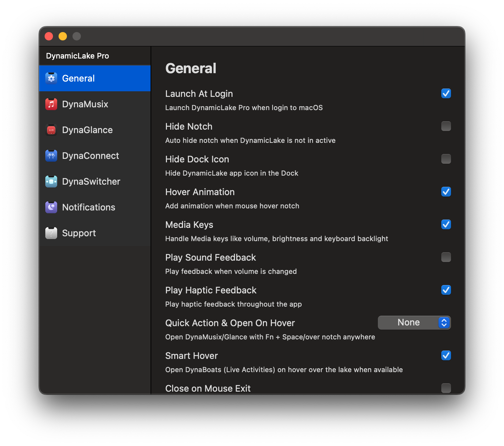Disable the Launch At Login checkbox
The height and width of the screenshot is (446, 504).
point(446,93)
